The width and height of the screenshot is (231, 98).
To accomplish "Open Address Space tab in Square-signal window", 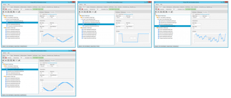I will (99, 7).
